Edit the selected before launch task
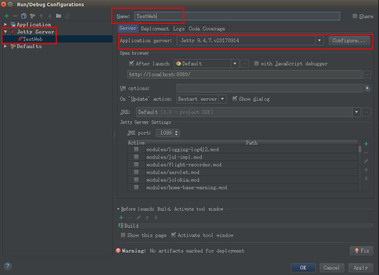The width and height of the screenshot is (379, 275). [x=139, y=218]
